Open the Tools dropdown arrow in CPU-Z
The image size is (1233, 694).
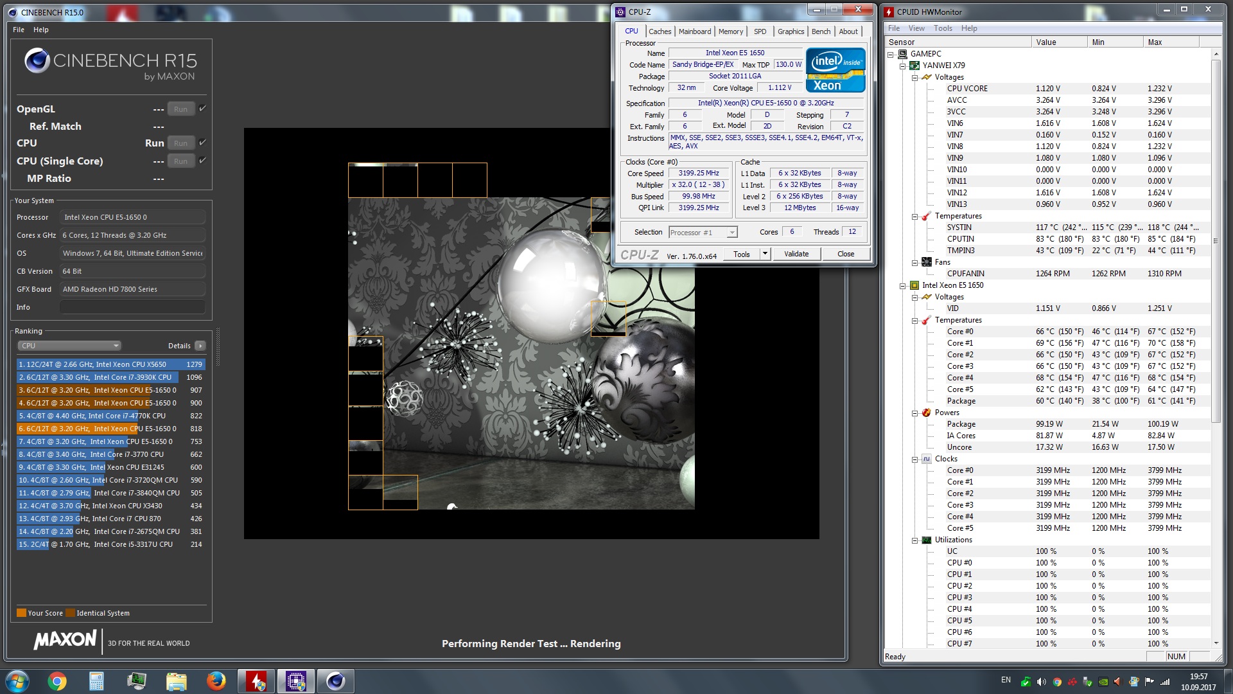click(x=765, y=254)
